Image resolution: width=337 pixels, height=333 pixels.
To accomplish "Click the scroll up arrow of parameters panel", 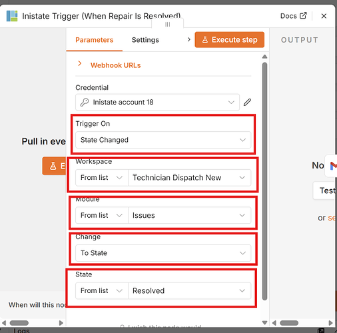I will pos(264,57).
